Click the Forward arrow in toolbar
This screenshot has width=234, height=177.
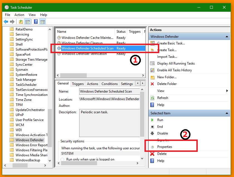(x=12, y=22)
